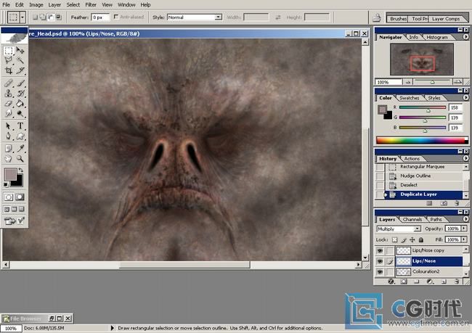Open the Filter menu
472x333 pixels.
click(x=91, y=5)
